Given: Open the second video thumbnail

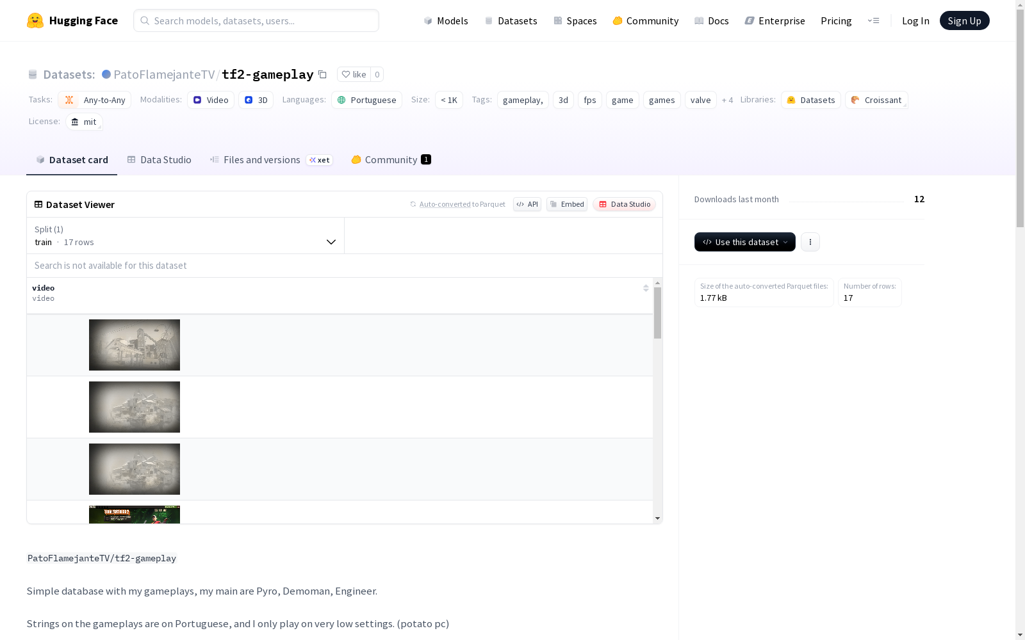Looking at the screenshot, I should click(135, 407).
